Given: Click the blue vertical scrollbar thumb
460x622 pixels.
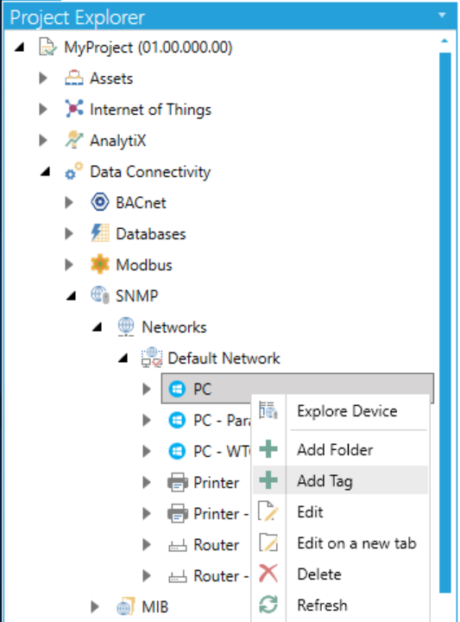Looking at the screenshot, I should [445, 323].
